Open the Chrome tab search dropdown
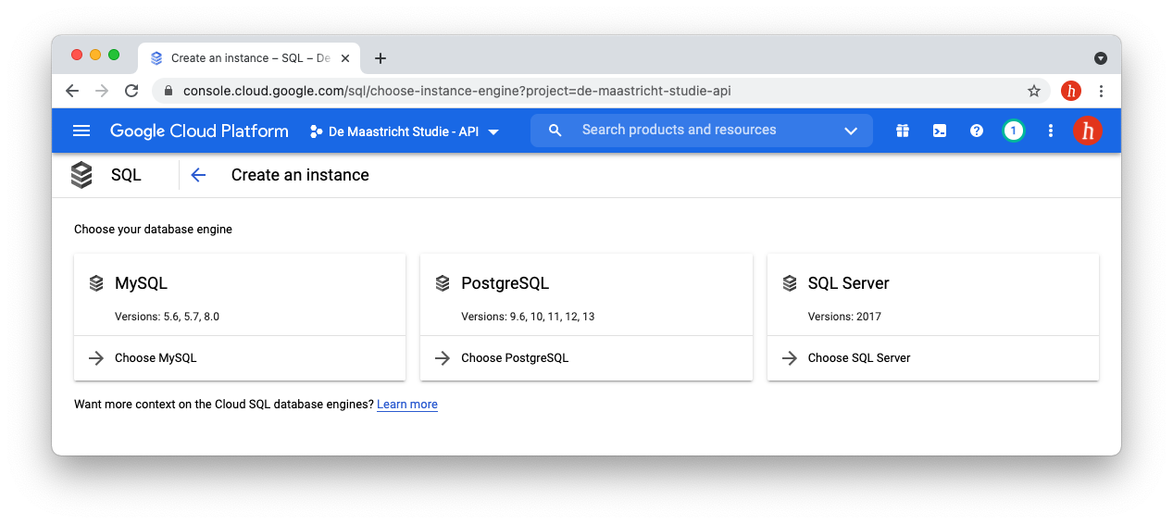The image size is (1173, 524). [1100, 57]
